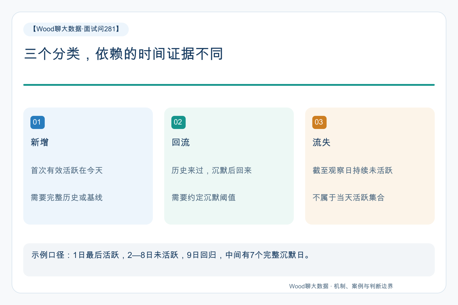Select the 【Wood聊大数据·面试问281】 tag pill
The image size is (458, 305).
(76, 29)
